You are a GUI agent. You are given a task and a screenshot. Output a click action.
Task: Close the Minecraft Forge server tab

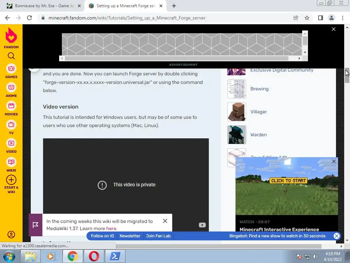(161, 6)
